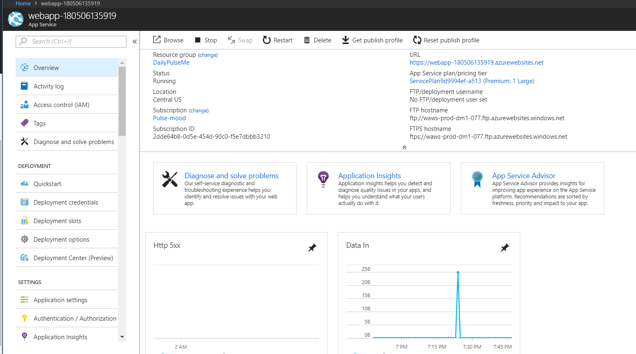Click the App Service globe icon in header

pos(16,19)
